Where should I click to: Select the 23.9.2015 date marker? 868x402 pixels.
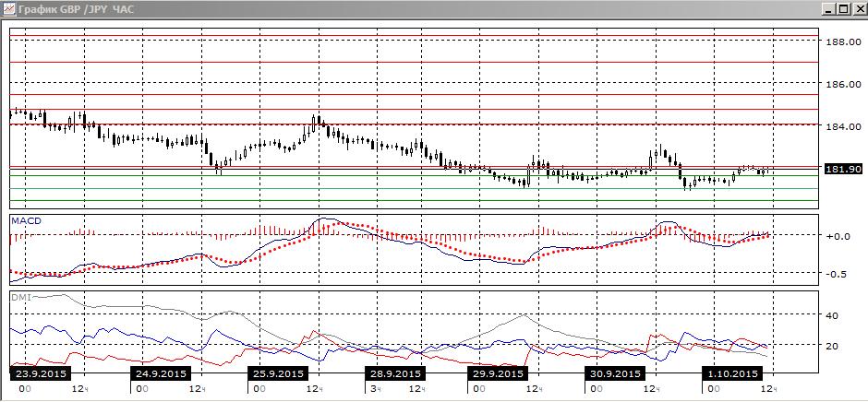pyautogui.click(x=39, y=373)
